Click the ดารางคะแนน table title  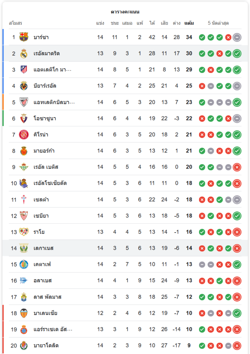125,12
